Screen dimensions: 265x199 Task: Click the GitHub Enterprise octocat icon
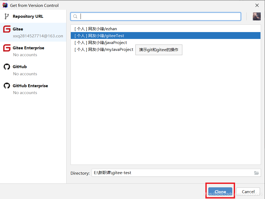(7, 86)
